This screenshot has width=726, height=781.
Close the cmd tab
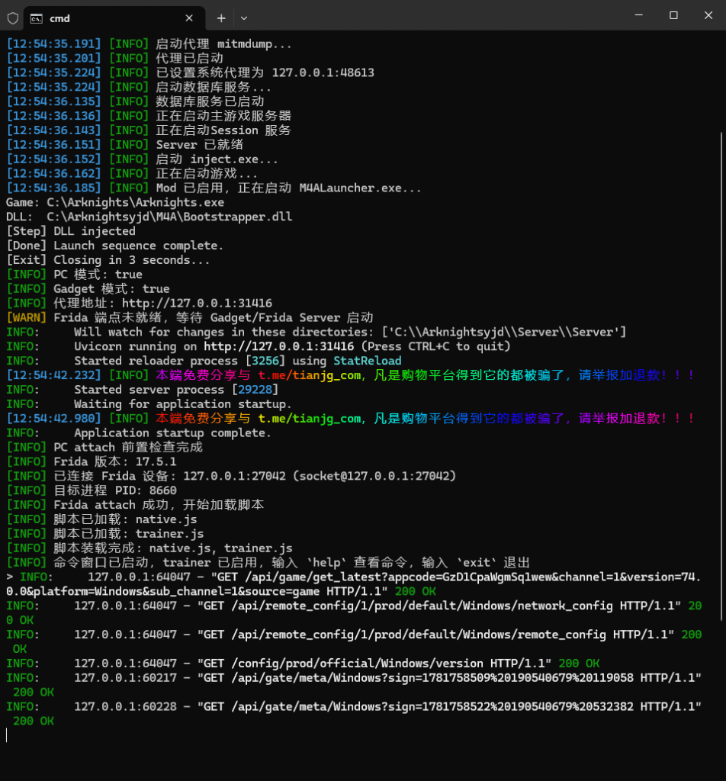pyautogui.click(x=189, y=18)
